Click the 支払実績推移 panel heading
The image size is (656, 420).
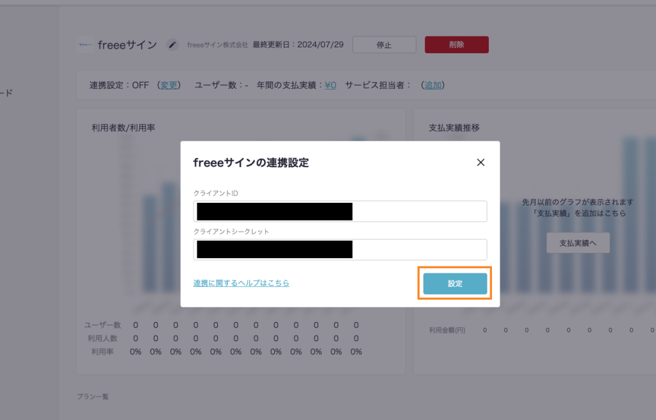(454, 127)
